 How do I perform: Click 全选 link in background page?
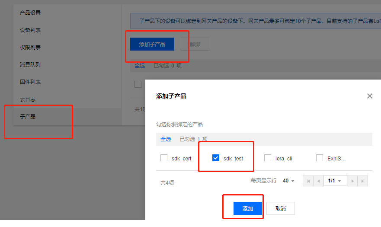pos(140,66)
